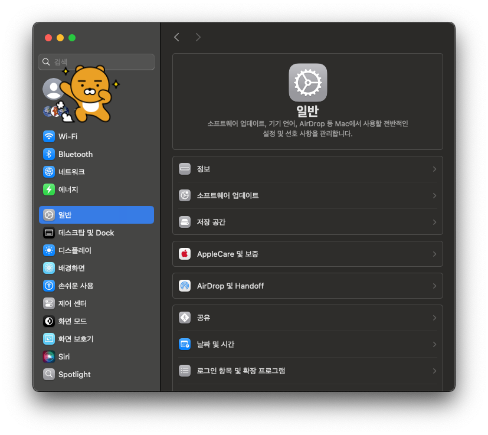Minimize window with yellow button
488x435 pixels.
(x=60, y=38)
